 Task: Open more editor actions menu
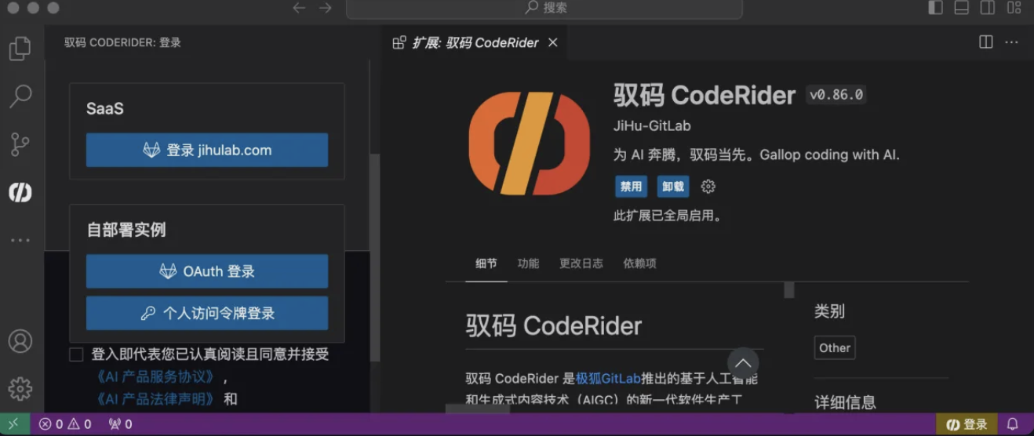click(1011, 42)
